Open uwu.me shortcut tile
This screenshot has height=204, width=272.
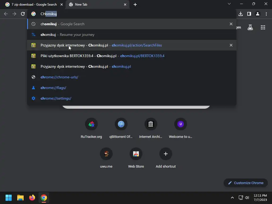(x=106, y=158)
